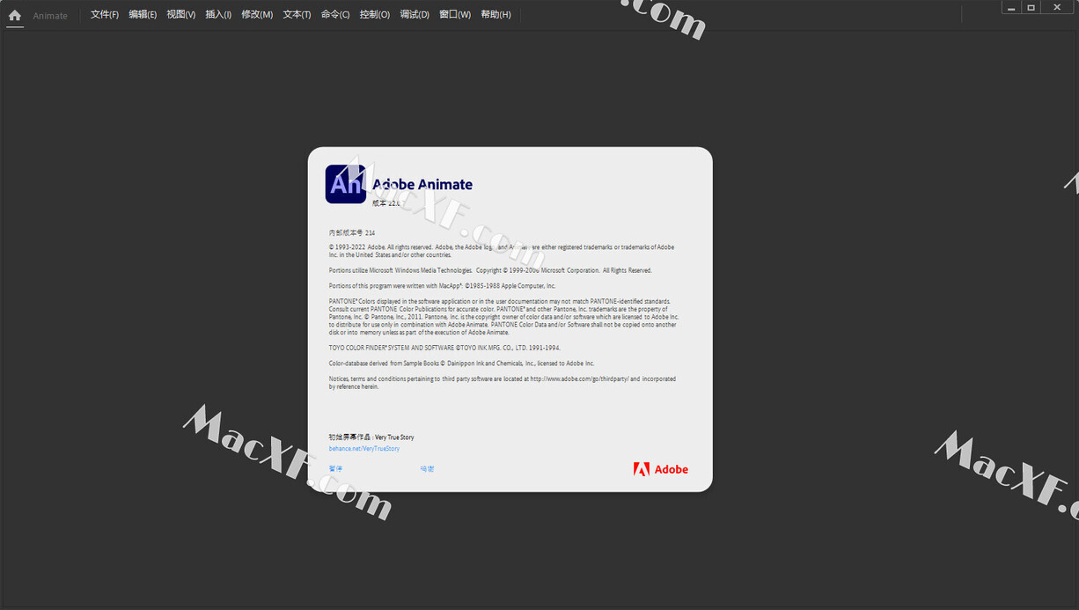
Task: Click the 'Very True Story' credit text
Action: click(394, 437)
